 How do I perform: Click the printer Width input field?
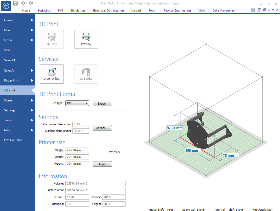[x=77, y=150]
